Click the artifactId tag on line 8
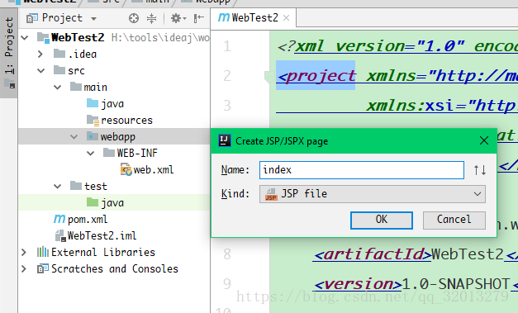Screen dimensions: 518x313 (x=373, y=254)
